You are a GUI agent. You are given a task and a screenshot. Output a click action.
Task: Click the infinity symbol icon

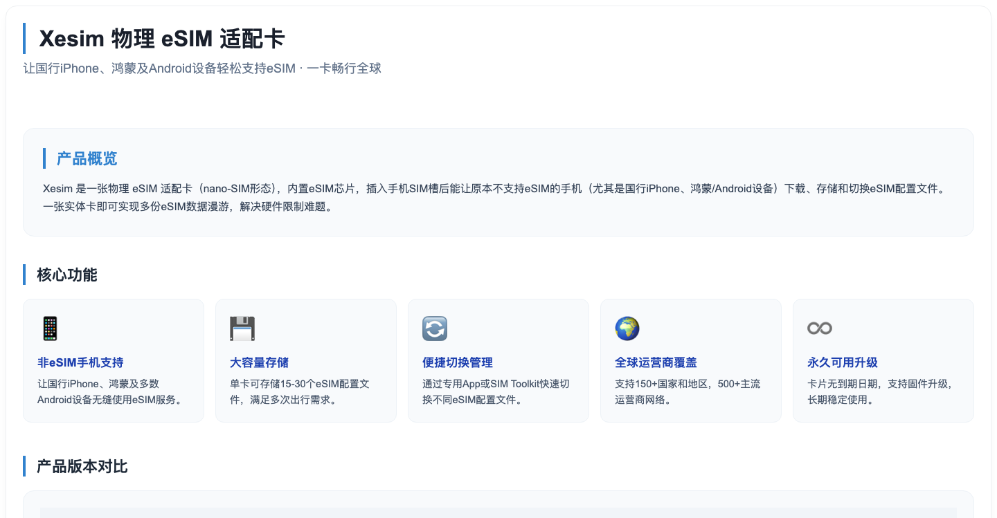coord(820,329)
